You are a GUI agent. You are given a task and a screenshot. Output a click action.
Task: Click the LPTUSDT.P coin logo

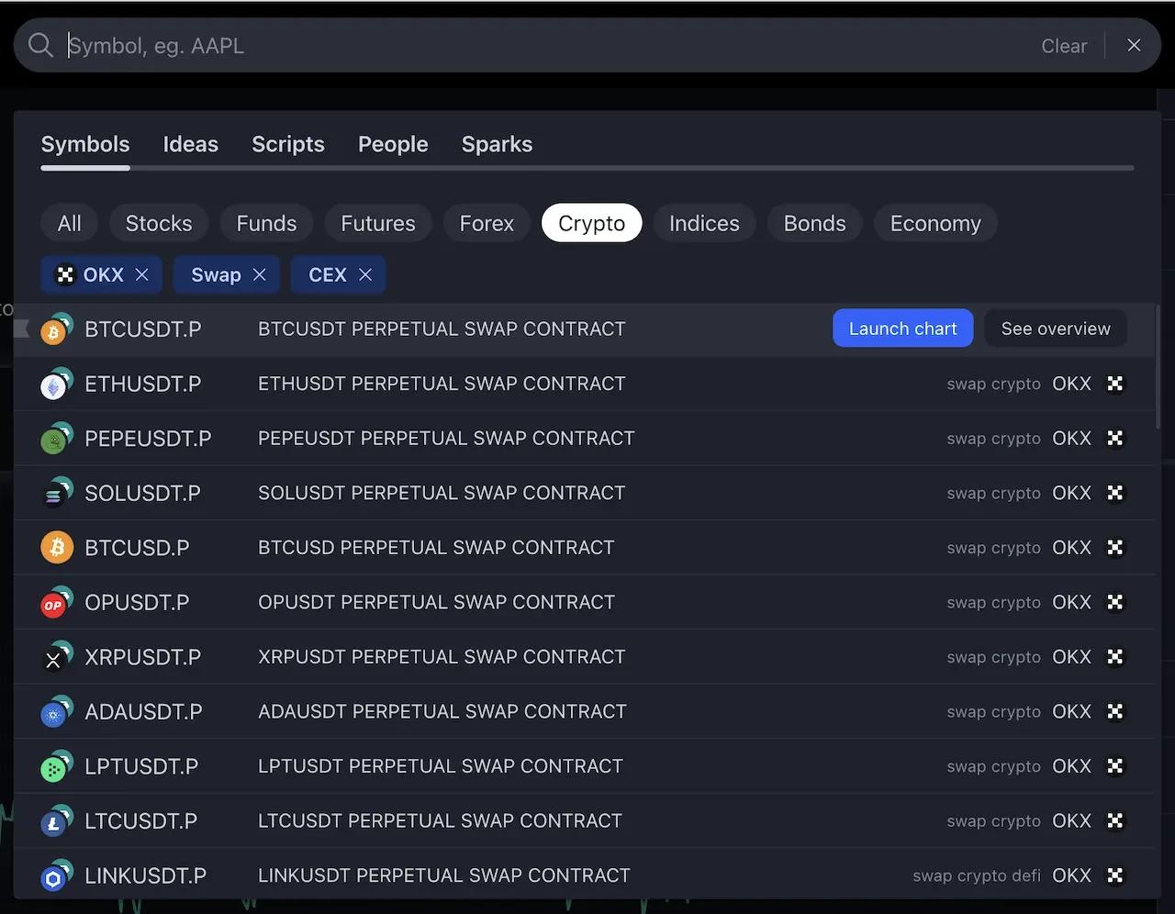tap(57, 766)
